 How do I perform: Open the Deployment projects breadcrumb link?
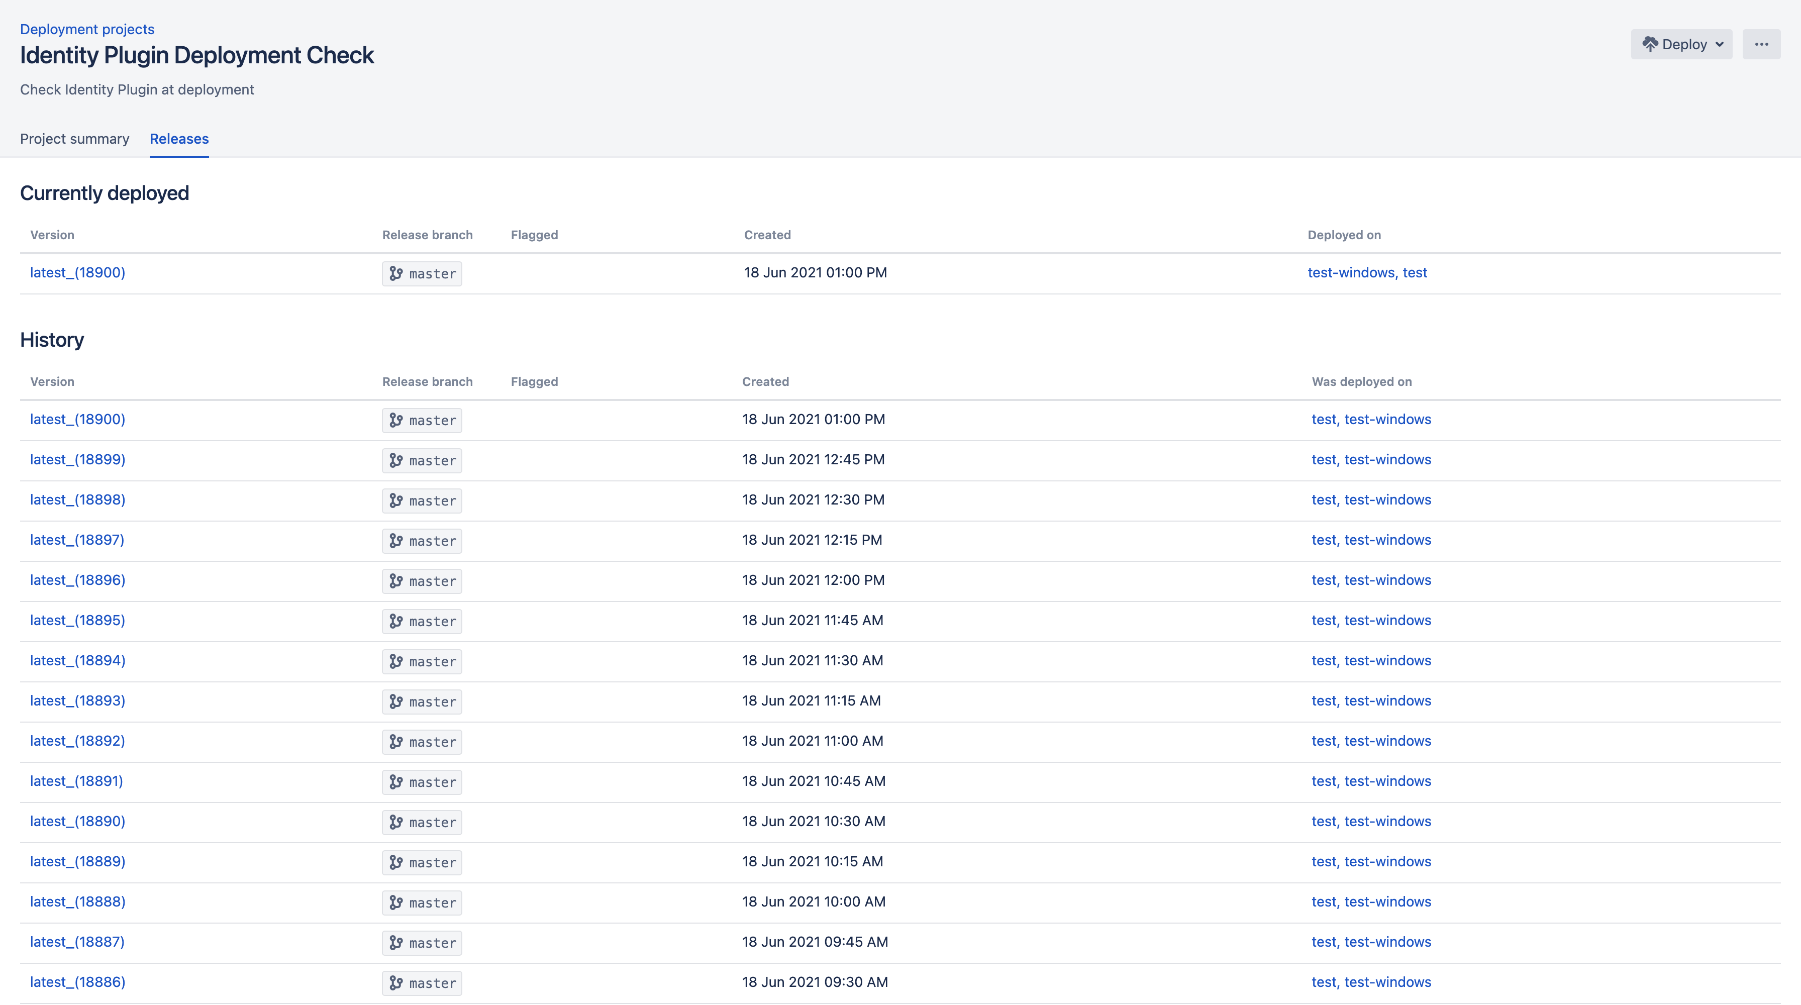(87, 29)
